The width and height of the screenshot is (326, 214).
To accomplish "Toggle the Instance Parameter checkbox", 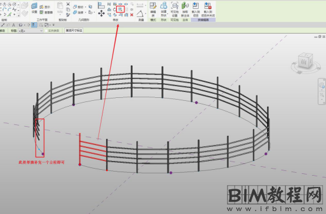I will tap(47, 31).
